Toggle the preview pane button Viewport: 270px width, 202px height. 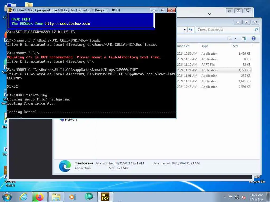pos(244,38)
